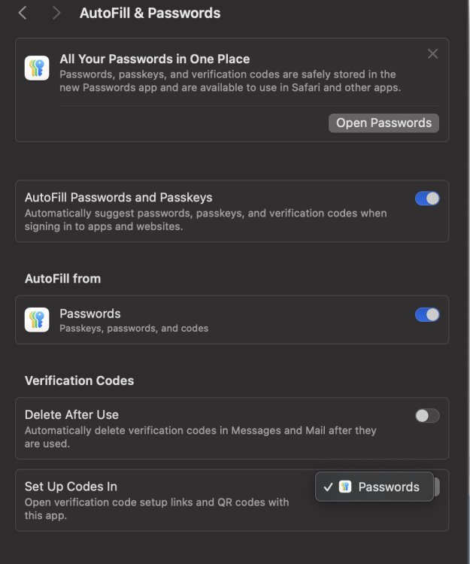Screen dimensions: 470x564
Task: Click the AutoFill from section header
Action: pos(62,278)
